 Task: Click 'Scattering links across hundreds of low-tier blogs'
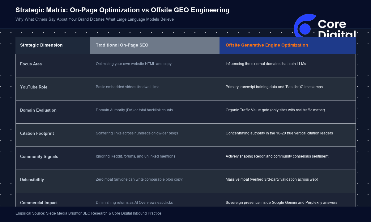point(137,133)
